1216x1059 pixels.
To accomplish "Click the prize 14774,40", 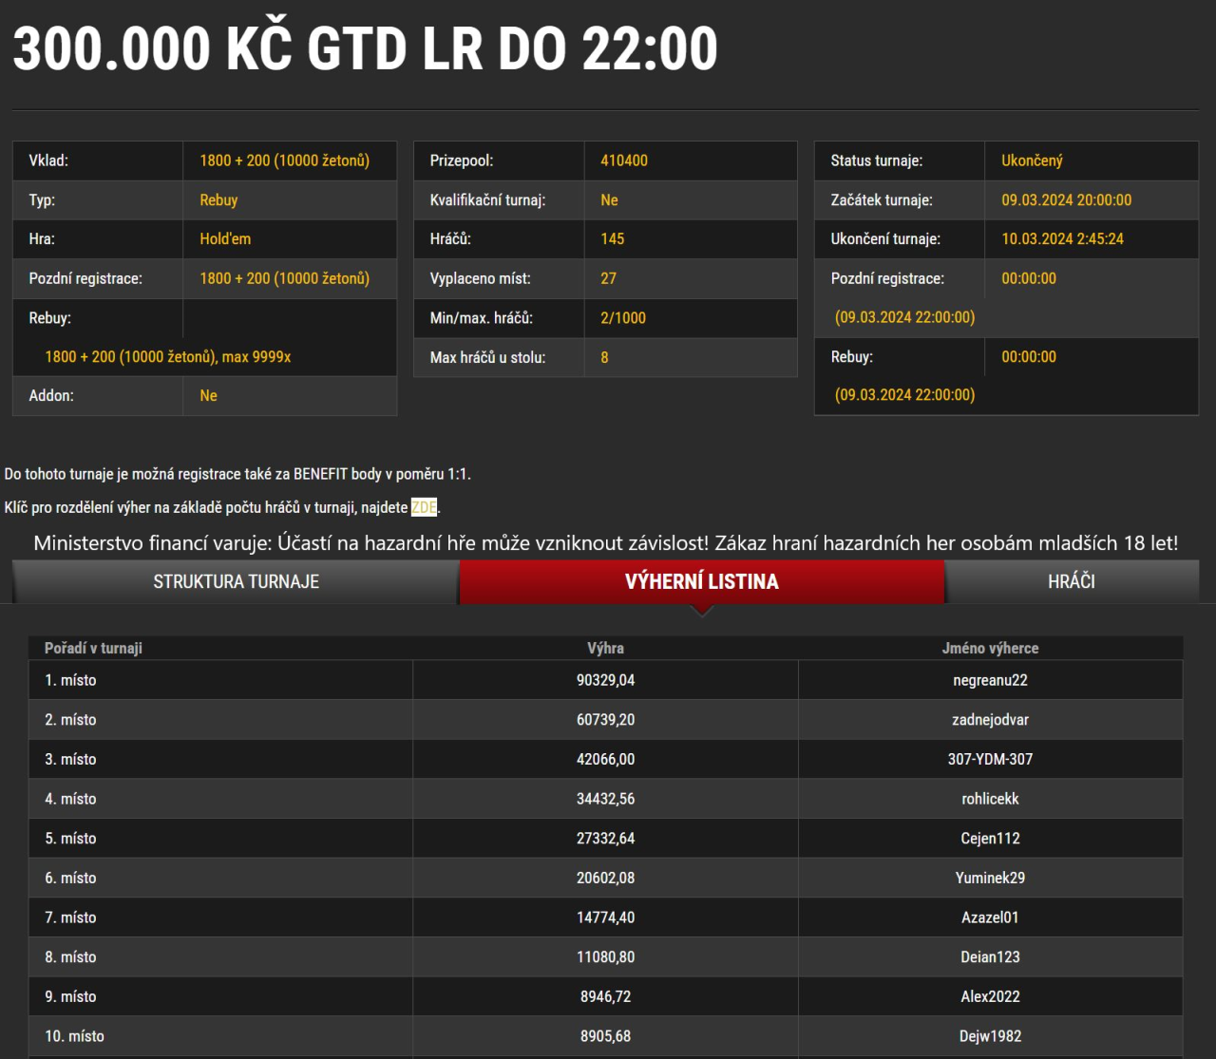I will click(605, 917).
